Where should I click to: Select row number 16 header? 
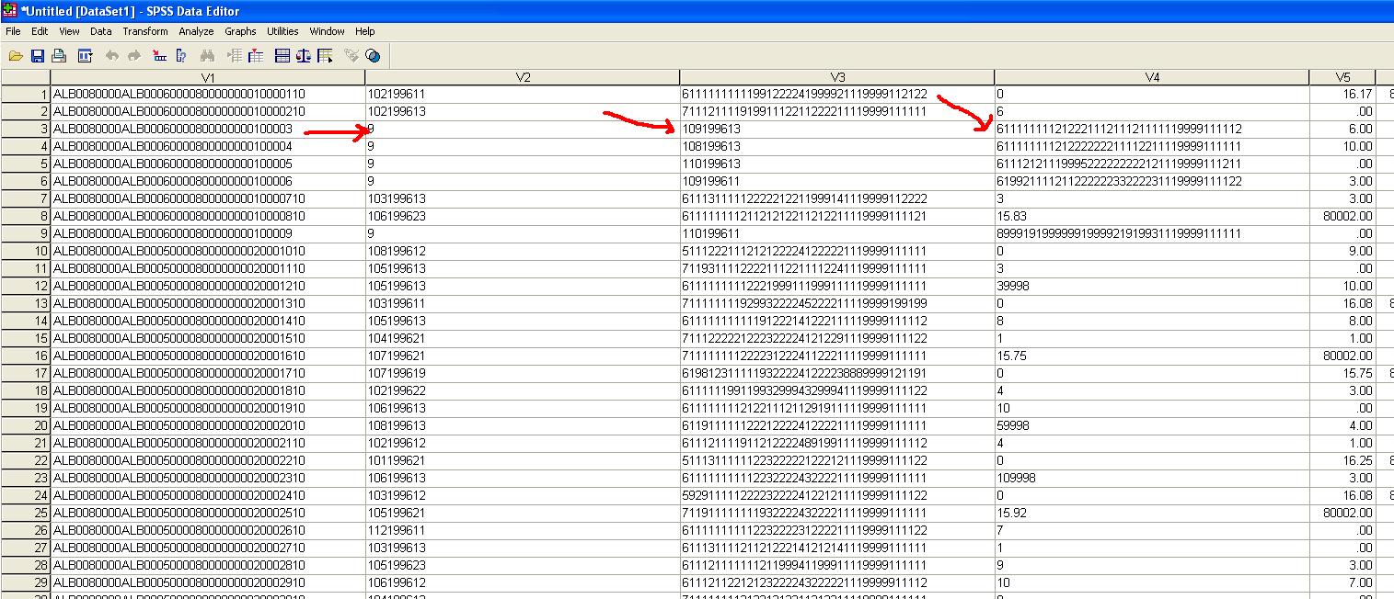point(25,356)
